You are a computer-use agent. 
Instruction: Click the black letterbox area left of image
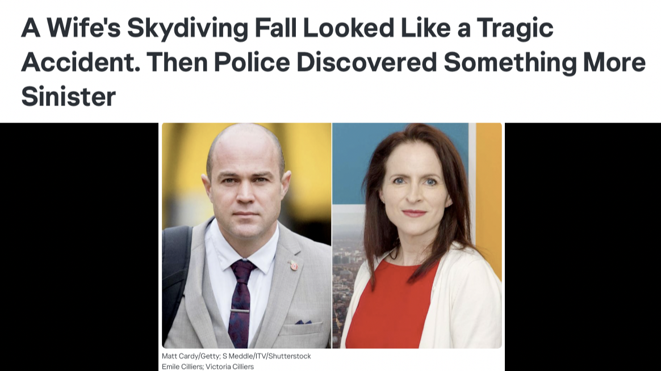(80, 247)
